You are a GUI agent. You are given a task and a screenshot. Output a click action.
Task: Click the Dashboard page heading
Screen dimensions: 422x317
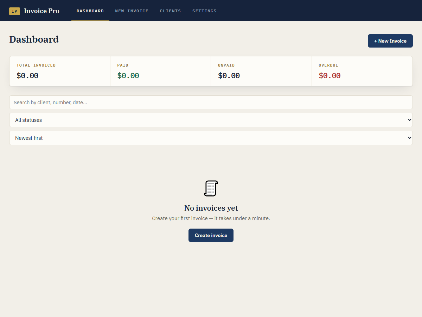point(34,39)
